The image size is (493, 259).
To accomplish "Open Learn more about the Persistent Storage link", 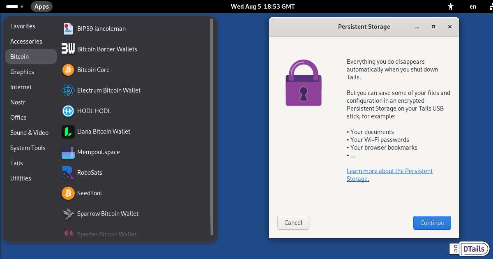I will point(389,175).
